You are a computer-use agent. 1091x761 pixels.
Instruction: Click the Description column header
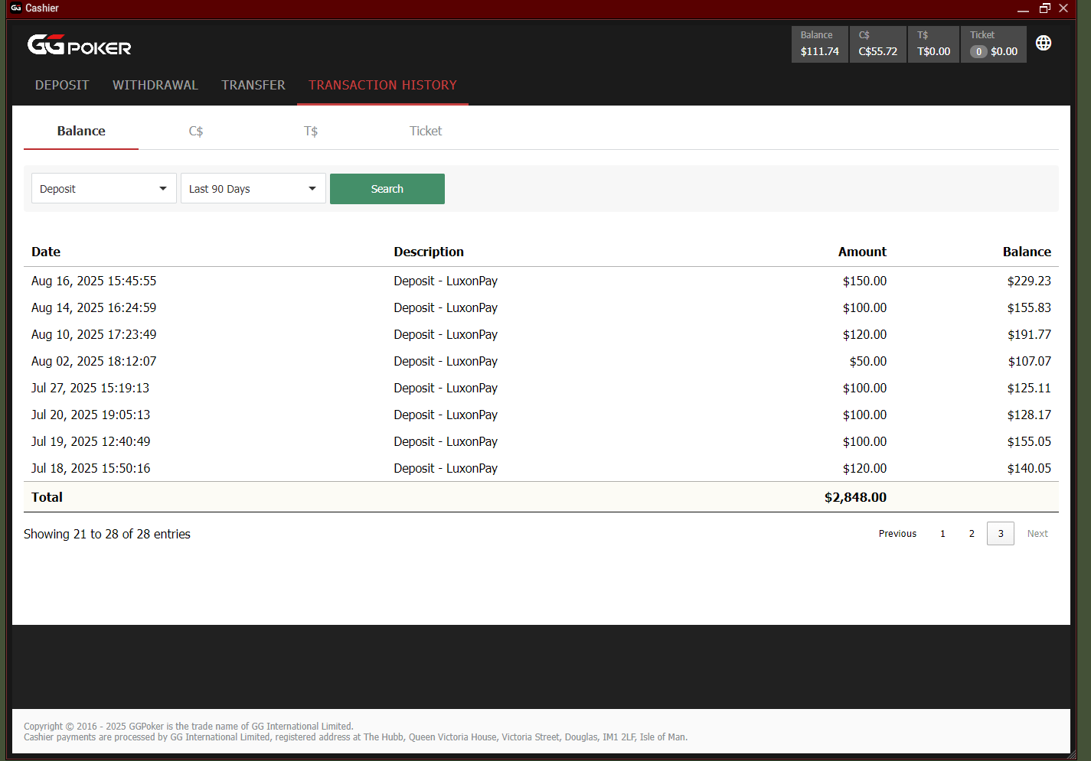pyautogui.click(x=429, y=252)
